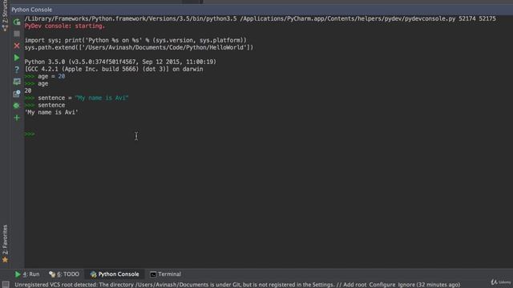
Task: Open console help question mark icon
Action: point(17,70)
